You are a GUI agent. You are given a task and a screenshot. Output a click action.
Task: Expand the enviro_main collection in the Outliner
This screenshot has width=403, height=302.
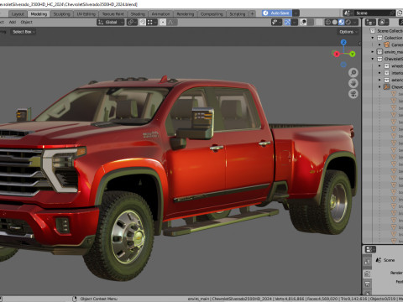point(373,52)
